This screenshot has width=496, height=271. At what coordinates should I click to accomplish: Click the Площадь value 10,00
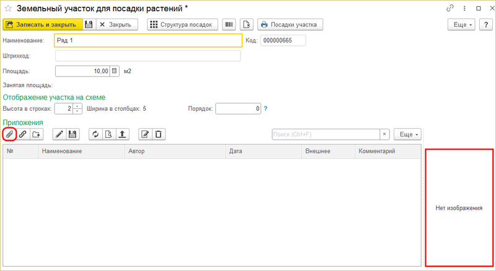82,71
